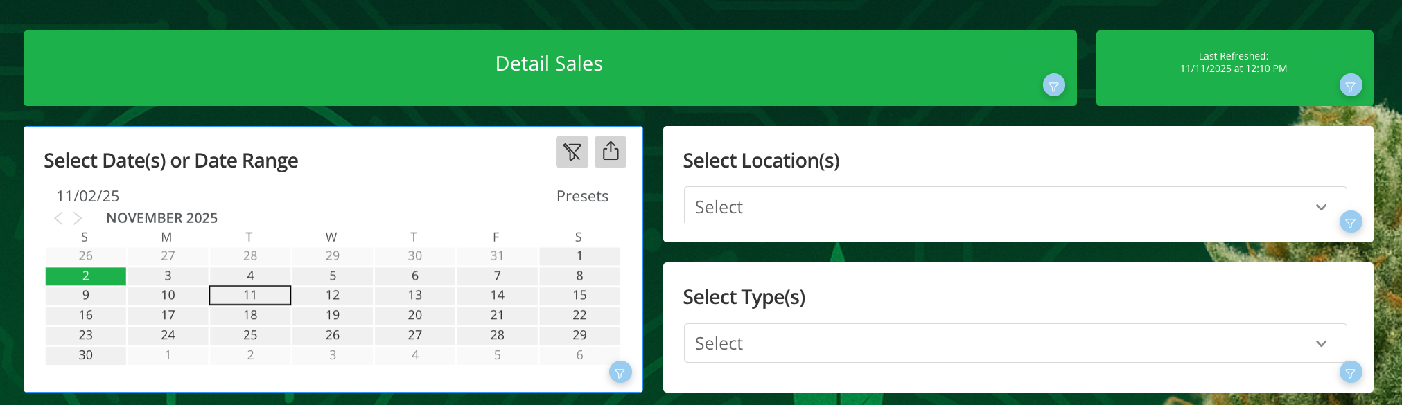Screen dimensions: 1402x405
Task: Click the NOVEMBER 2025 month header
Action: [x=161, y=218]
